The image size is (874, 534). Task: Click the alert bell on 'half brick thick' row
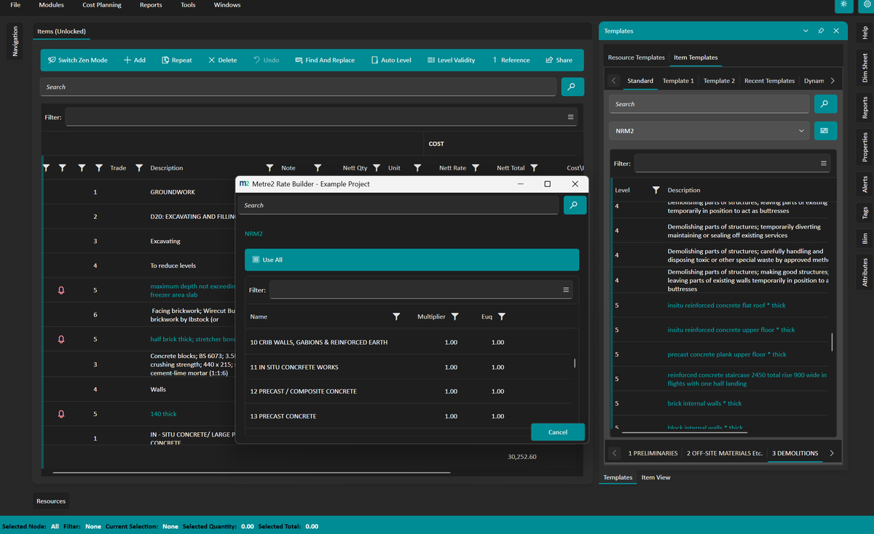click(61, 339)
